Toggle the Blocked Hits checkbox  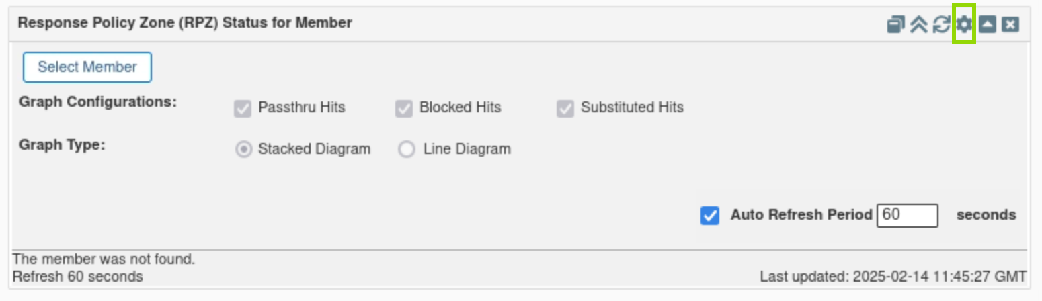404,109
